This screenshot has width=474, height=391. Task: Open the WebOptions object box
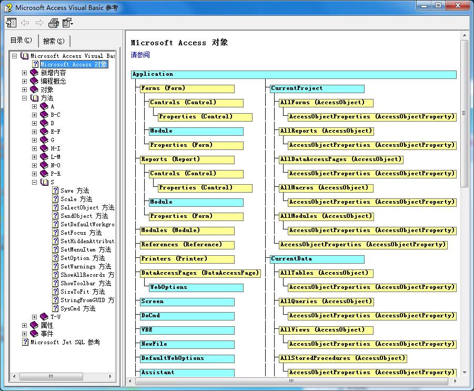tap(196, 287)
